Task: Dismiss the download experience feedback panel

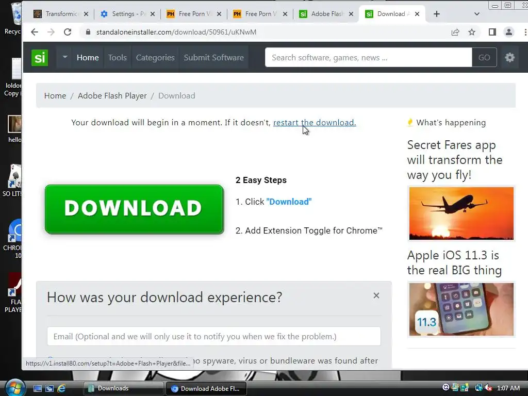Action: point(376,295)
